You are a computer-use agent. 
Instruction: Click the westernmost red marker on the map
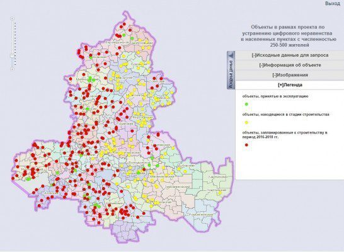tap(13, 178)
